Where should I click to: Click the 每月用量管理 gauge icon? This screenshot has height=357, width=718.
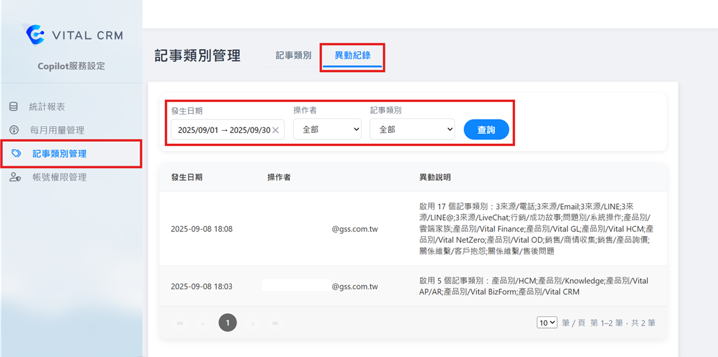click(14, 130)
